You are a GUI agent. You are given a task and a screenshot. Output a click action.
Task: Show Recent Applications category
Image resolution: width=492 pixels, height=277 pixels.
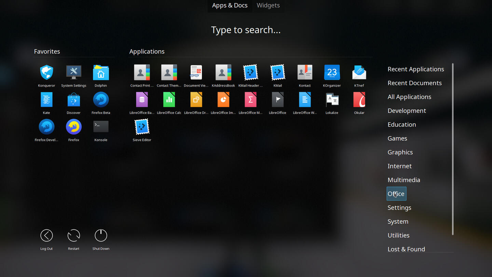click(416, 69)
